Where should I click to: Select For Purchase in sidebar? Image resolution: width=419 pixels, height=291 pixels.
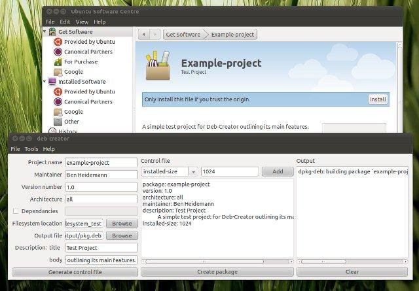coord(81,61)
